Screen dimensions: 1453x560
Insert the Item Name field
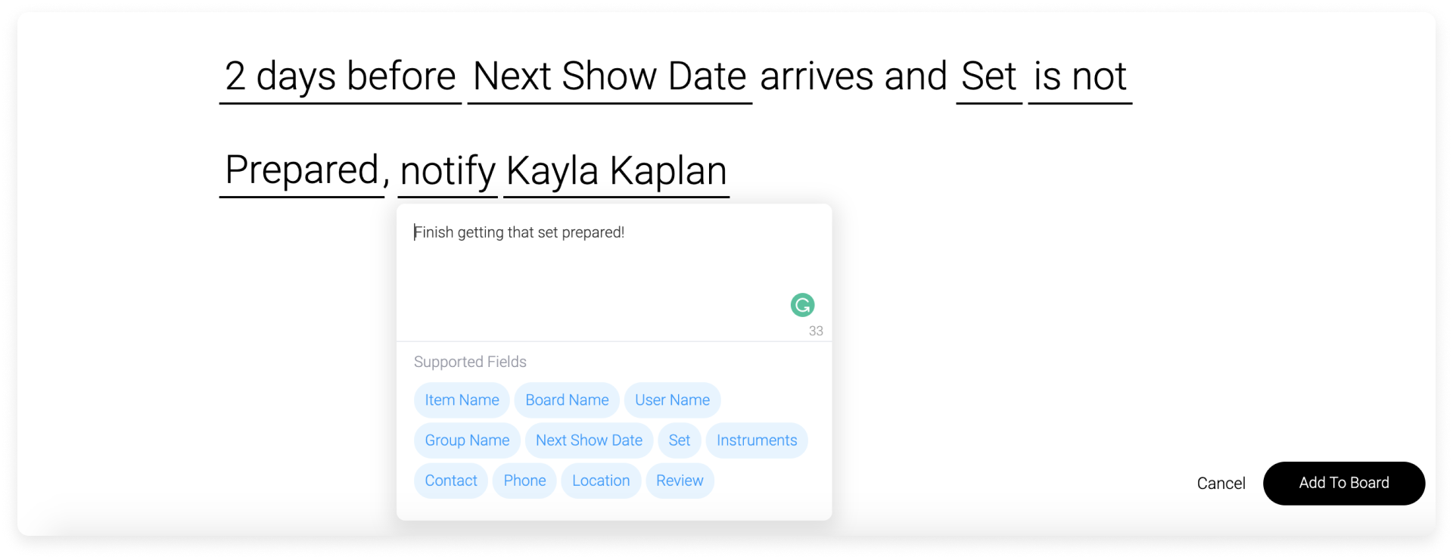click(462, 400)
